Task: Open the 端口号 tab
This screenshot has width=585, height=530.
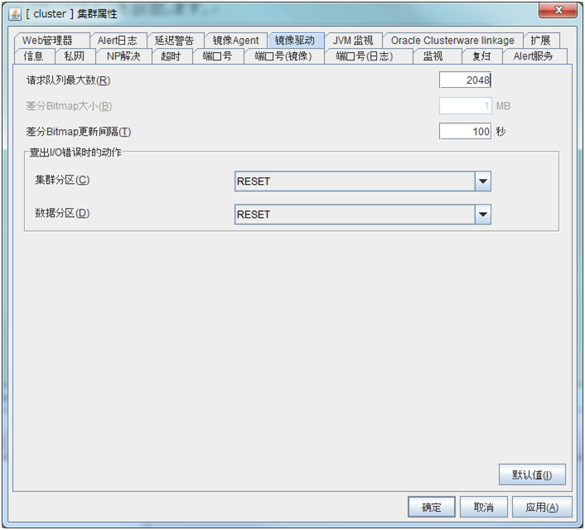Action: (x=218, y=56)
